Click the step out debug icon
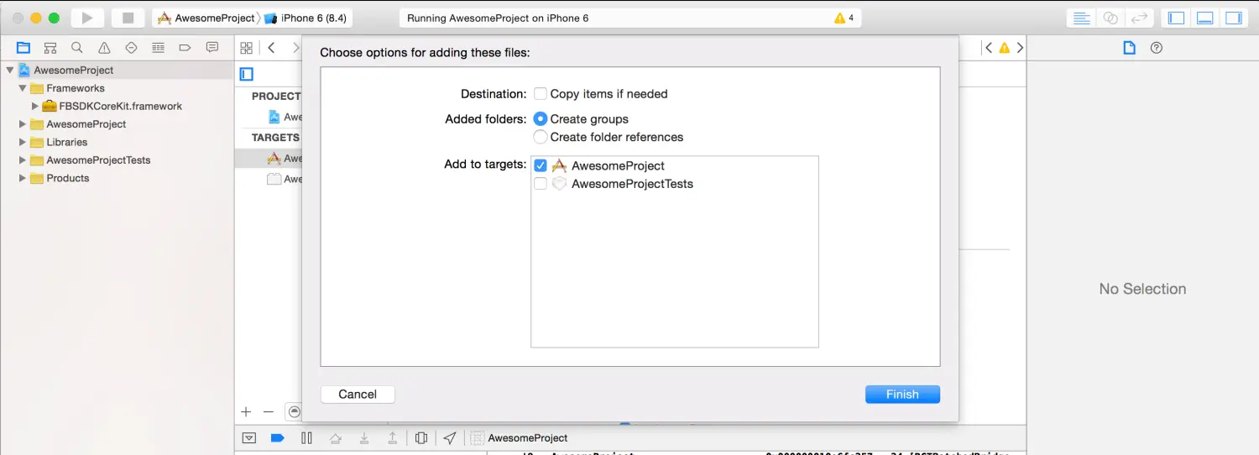 click(x=393, y=438)
